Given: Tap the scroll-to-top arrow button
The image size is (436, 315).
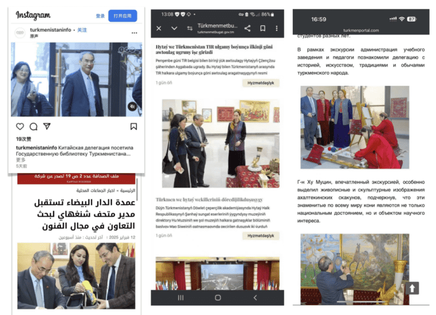Looking at the screenshot, I should tap(412, 288).
